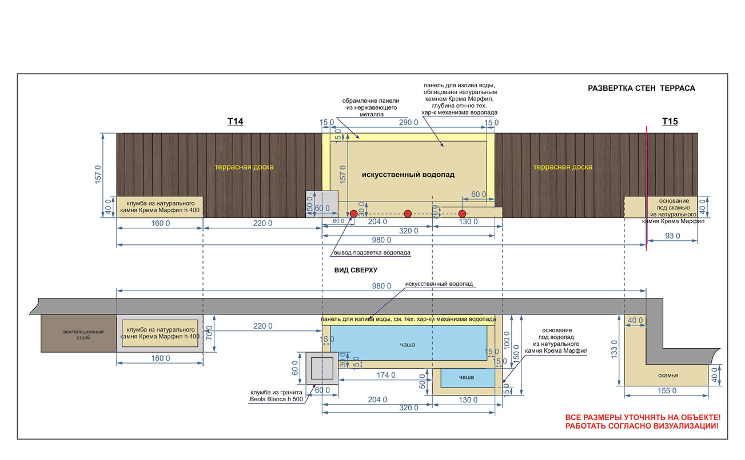Click the 'скамья' bench label
The height and width of the screenshot is (460, 745).
coord(667,376)
